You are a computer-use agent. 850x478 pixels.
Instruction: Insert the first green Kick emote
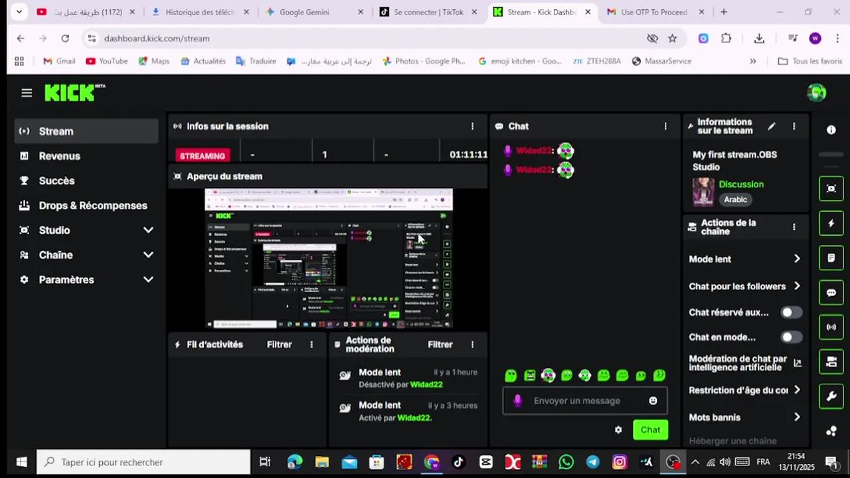coord(511,376)
